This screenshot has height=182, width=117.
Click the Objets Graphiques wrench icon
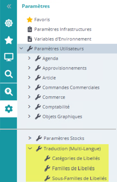38,117
